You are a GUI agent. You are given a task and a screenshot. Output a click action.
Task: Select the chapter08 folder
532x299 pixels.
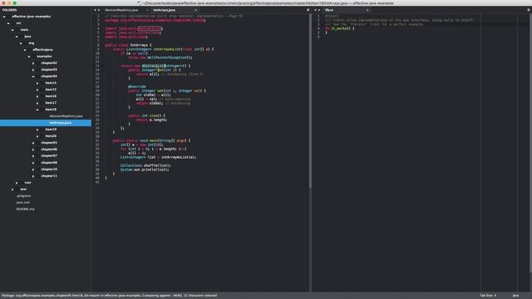coord(49,163)
